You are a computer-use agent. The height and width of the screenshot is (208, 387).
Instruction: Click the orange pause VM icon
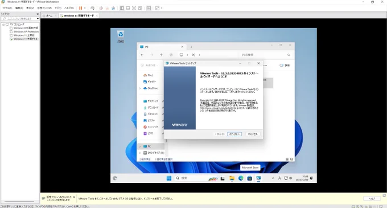tap(80, 8)
